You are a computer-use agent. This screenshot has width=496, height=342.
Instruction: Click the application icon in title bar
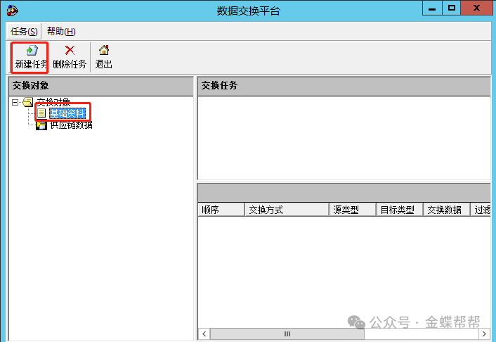pos(13,11)
